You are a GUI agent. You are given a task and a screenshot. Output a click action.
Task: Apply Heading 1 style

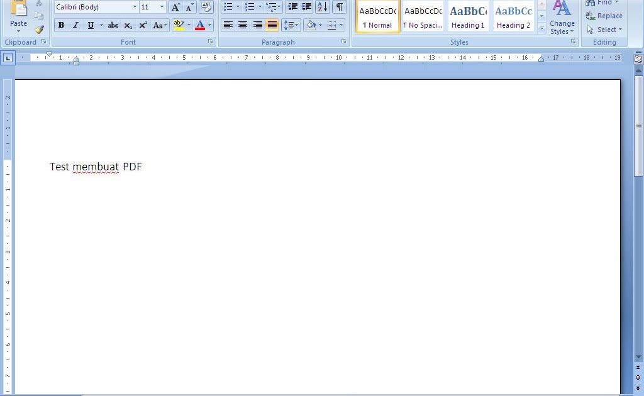(468, 16)
